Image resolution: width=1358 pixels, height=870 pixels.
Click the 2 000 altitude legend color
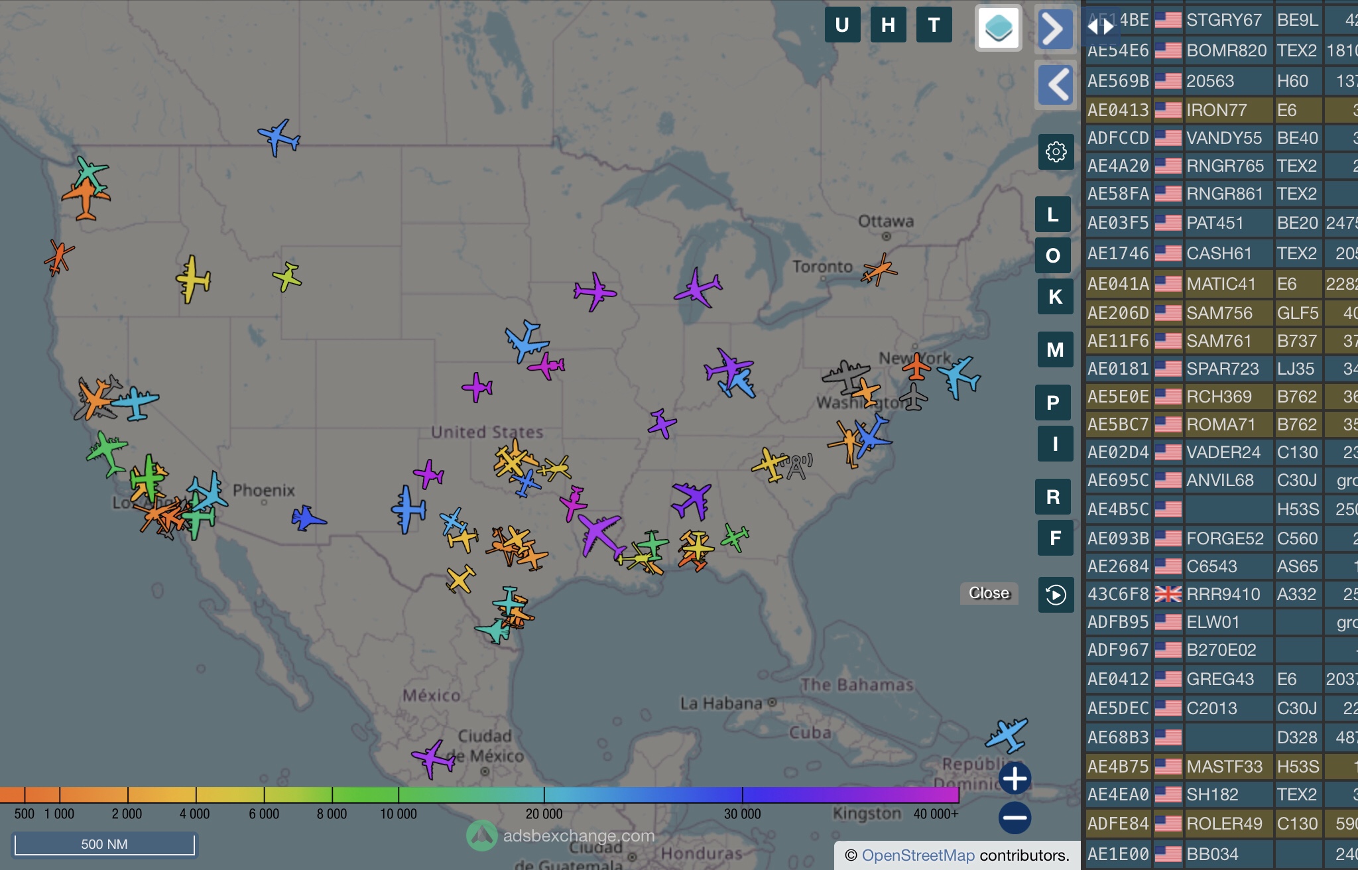[x=127, y=794]
